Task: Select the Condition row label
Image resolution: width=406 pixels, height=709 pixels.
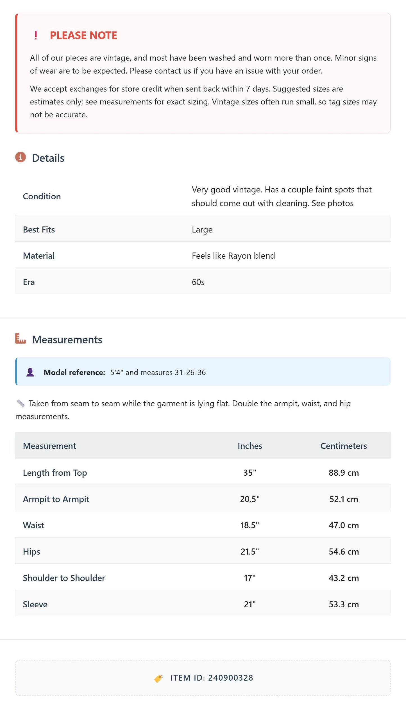Action: 42,196
